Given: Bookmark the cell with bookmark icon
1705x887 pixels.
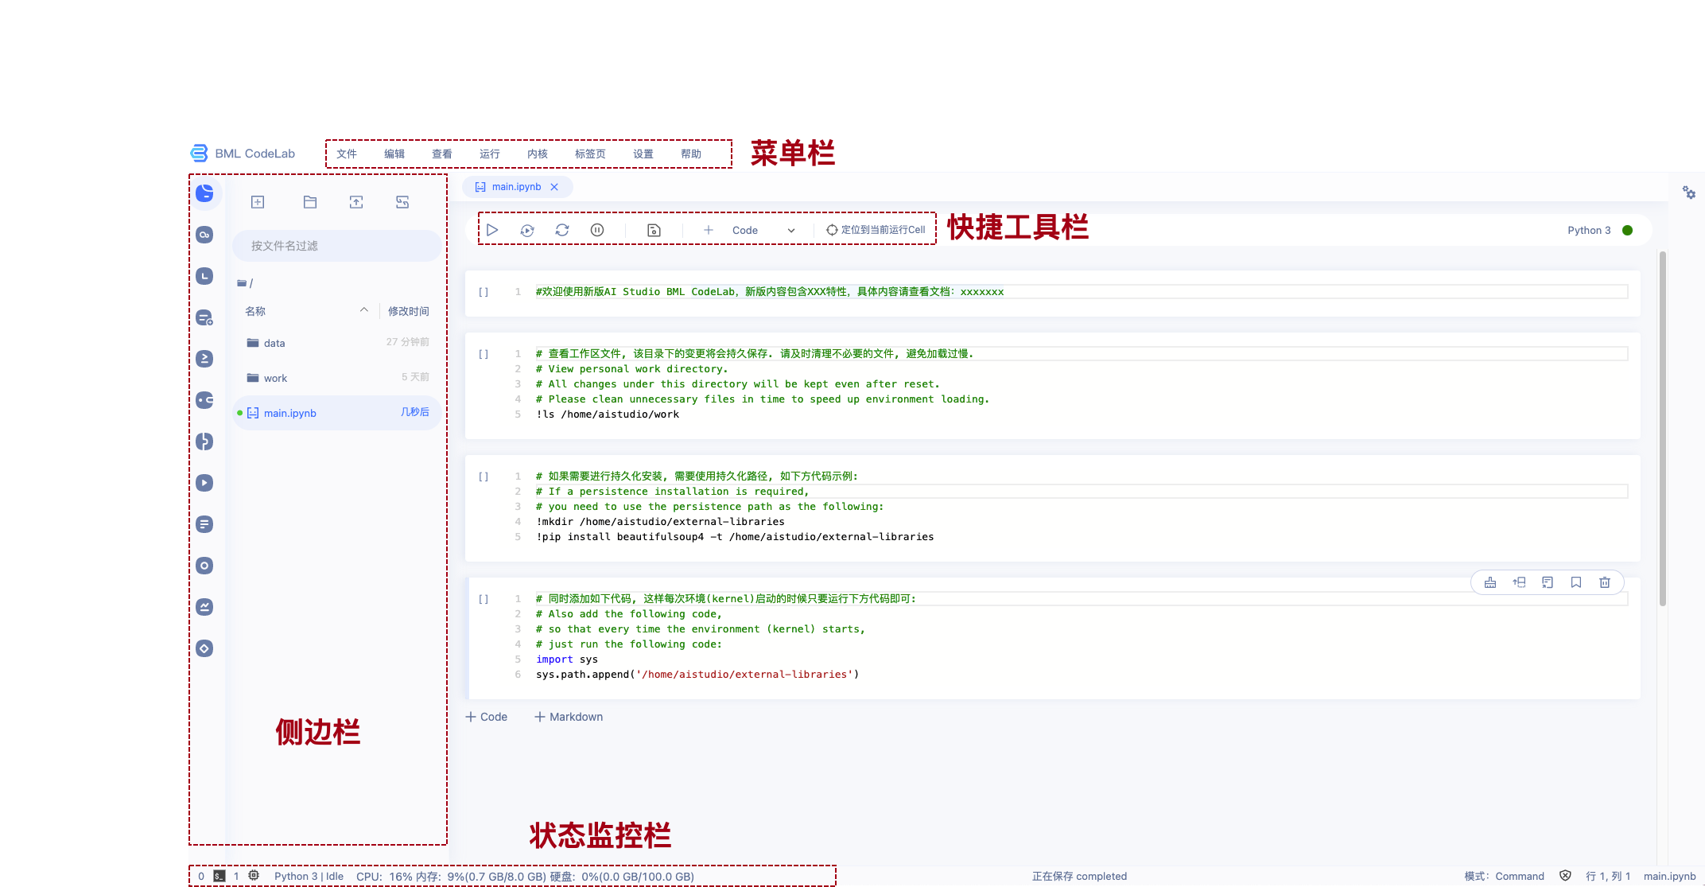Looking at the screenshot, I should click(x=1576, y=582).
